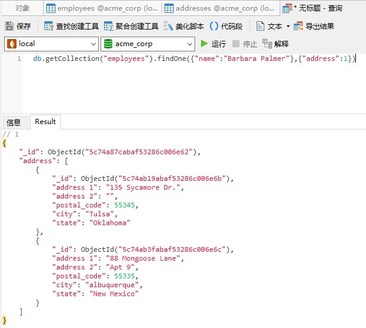Click the gray Stop square icon
Image resolution: width=366 pixels, height=328 pixels.
coord(236,43)
